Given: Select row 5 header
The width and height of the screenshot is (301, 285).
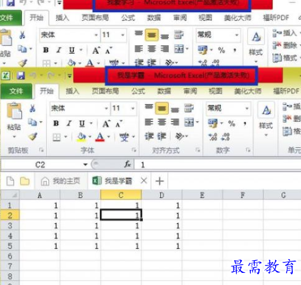Looking at the screenshot, I should coord(10,246).
